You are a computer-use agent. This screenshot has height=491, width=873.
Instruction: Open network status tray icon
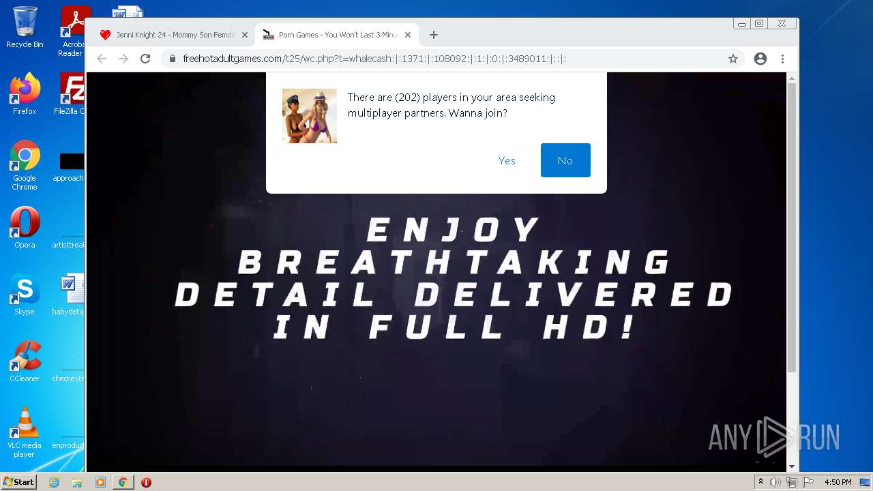(792, 482)
